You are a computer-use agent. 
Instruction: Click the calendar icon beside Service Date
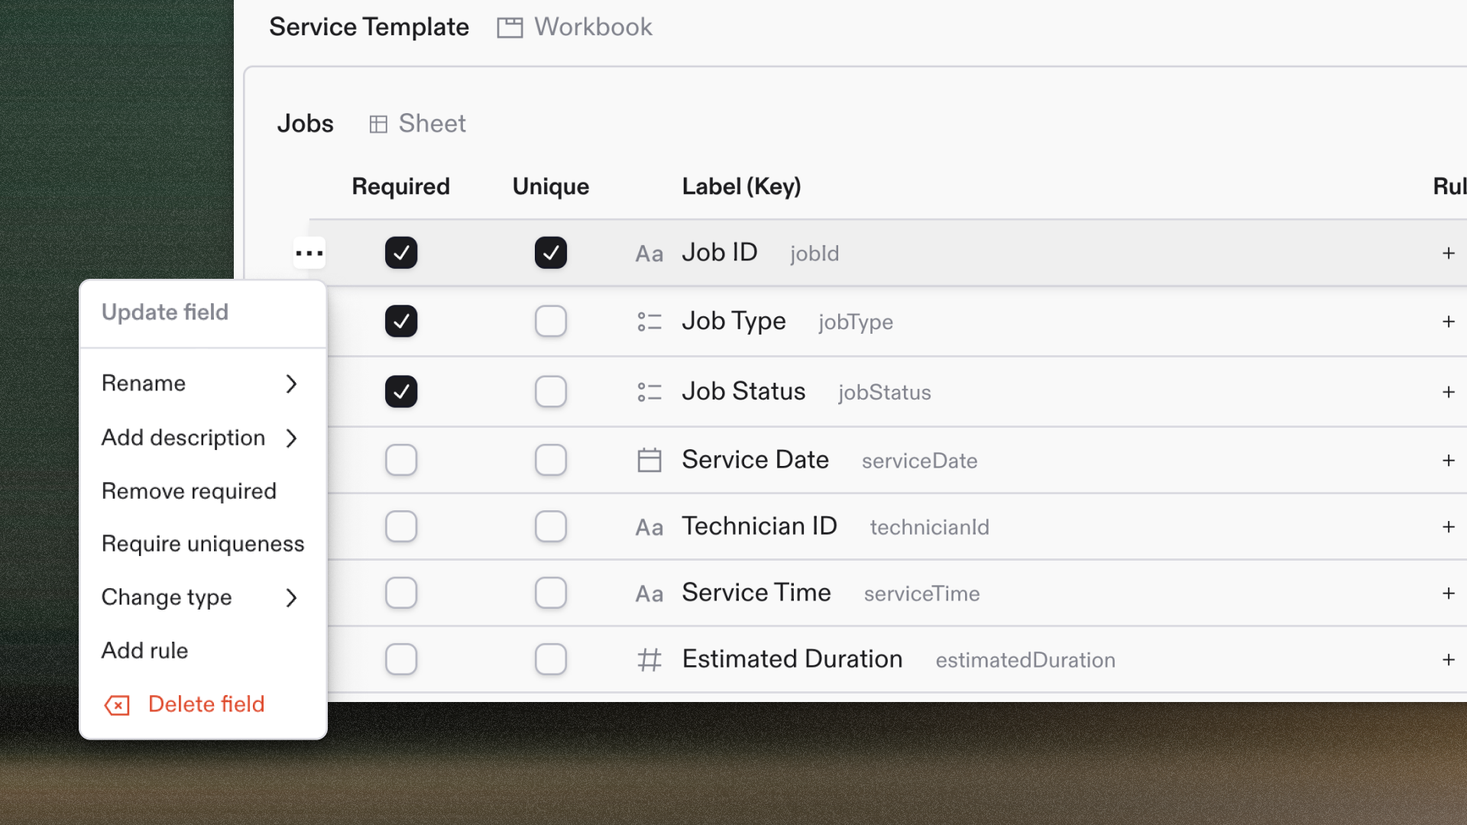pyautogui.click(x=649, y=460)
